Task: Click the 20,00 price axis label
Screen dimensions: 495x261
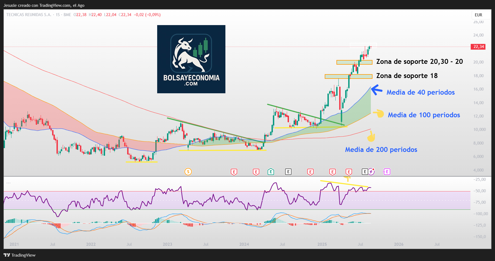Action: coord(478,62)
